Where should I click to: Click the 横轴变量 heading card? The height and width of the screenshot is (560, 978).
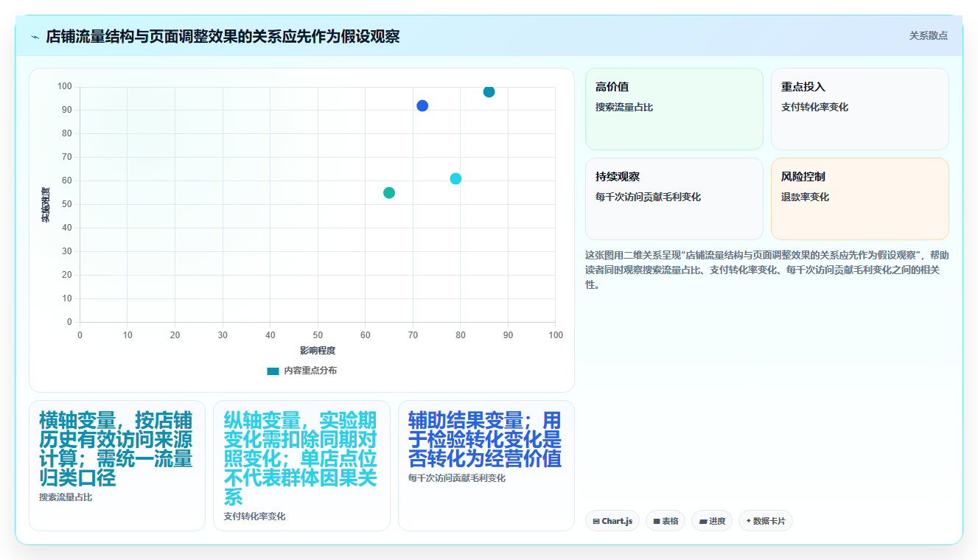(116, 465)
